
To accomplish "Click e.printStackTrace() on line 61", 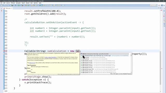I will pos(38,82).
